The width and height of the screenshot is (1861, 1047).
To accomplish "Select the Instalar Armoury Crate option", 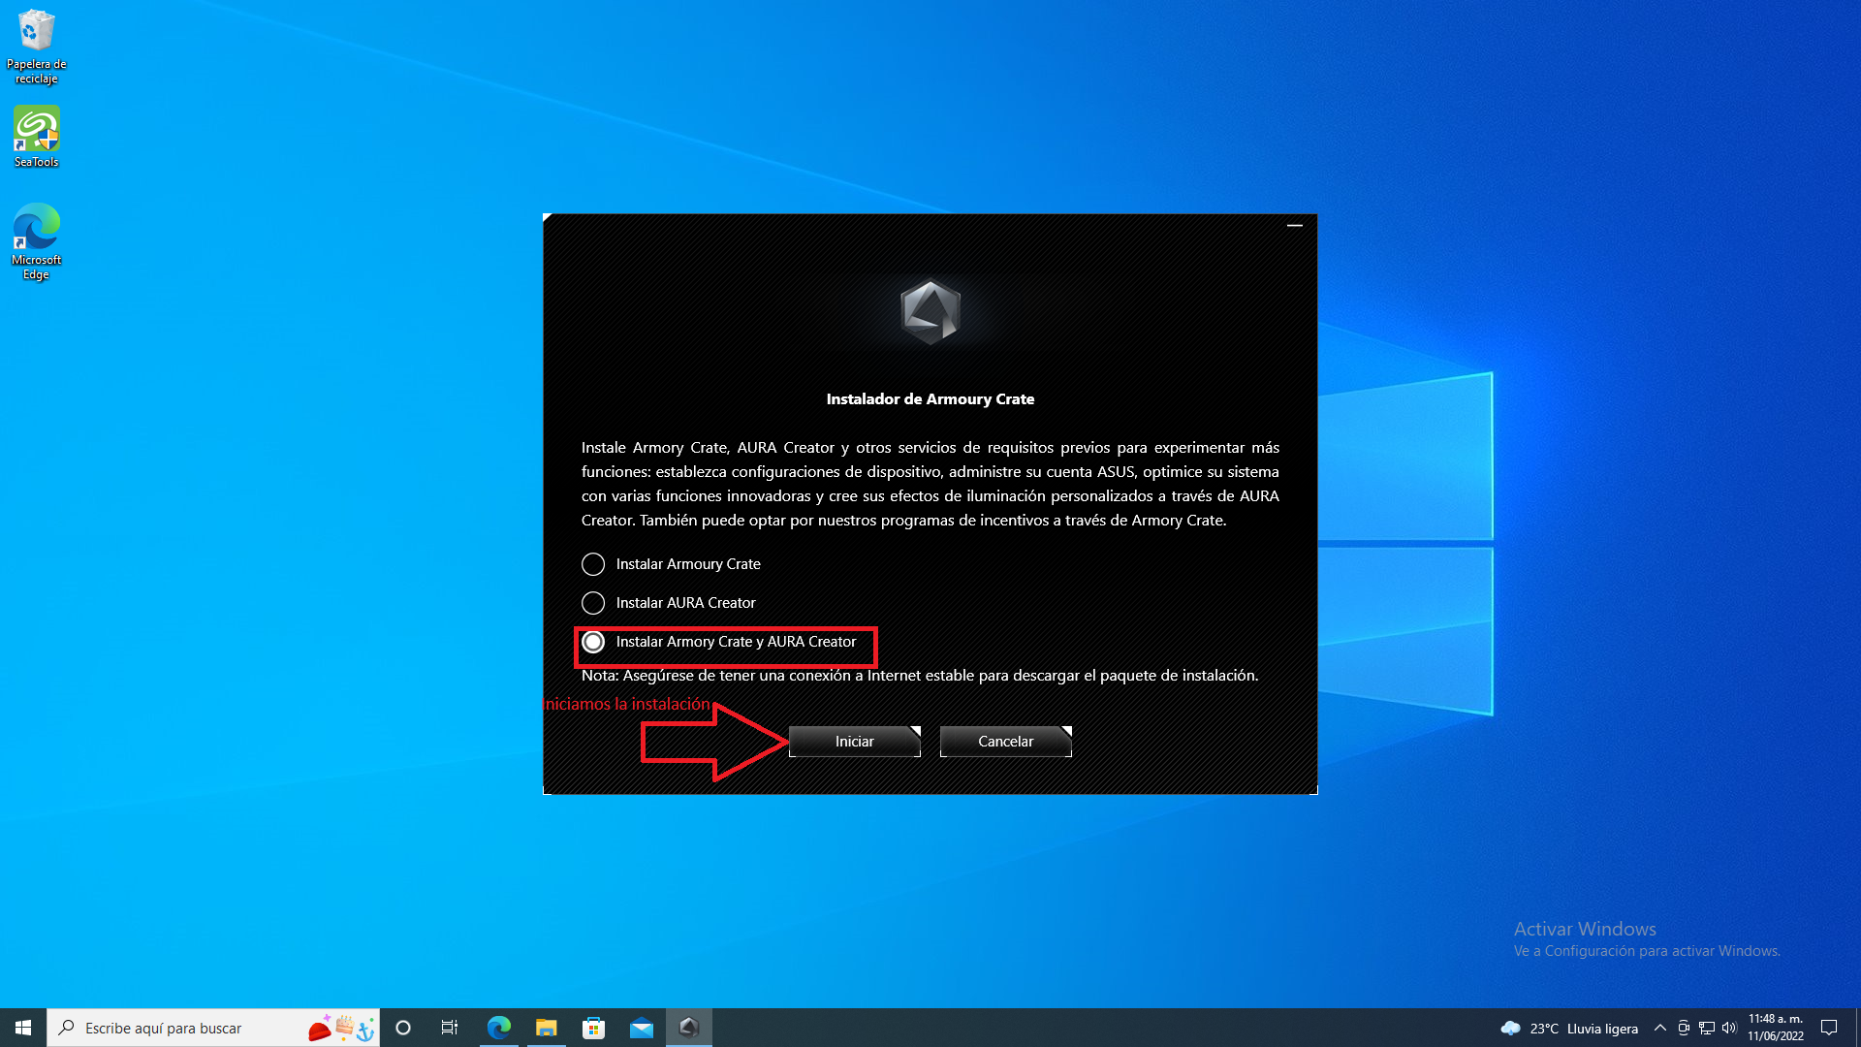I will [593, 564].
